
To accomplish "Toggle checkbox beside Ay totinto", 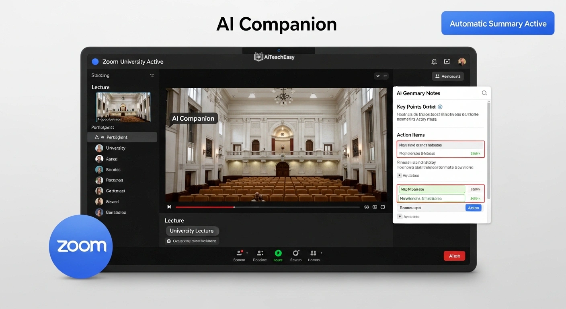I will 399,216.
